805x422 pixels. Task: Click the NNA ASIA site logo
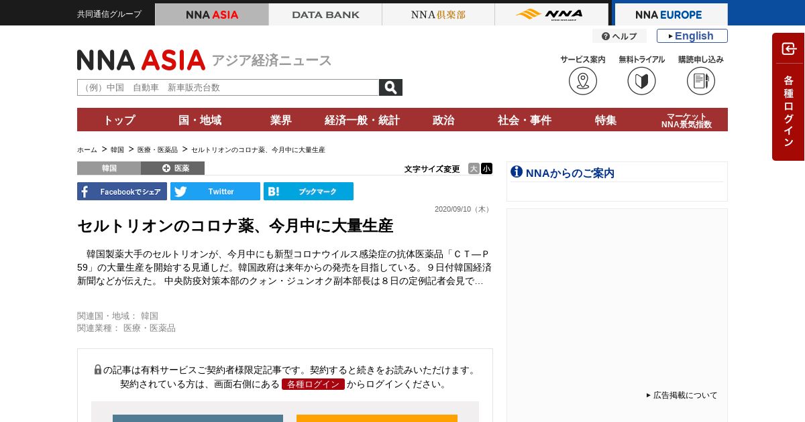141,60
